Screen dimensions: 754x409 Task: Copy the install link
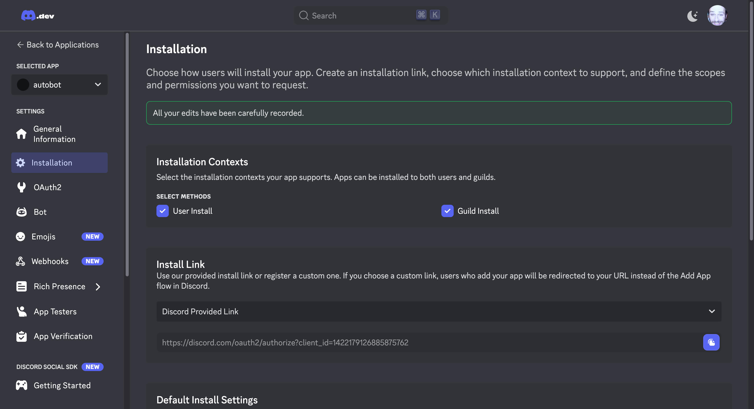point(711,342)
